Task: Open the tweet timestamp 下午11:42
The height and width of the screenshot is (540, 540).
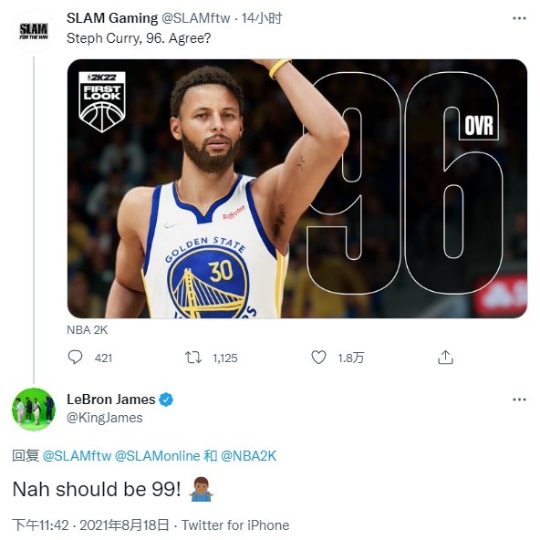Action: (x=41, y=525)
